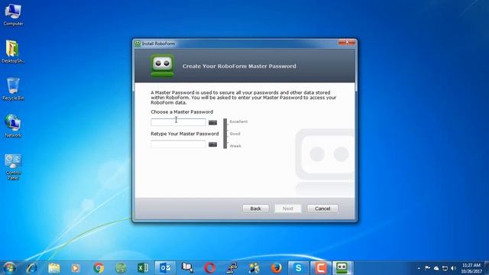
Task: Close the Install RoboForm window
Action: coord(347,43)
